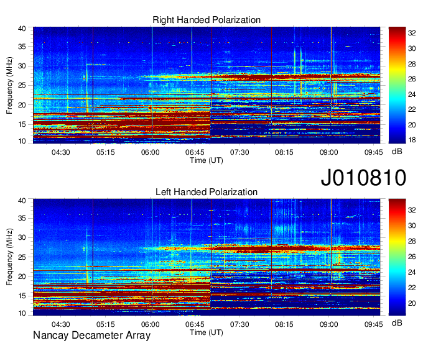Click 24 value on Right Handed color scale
The height and width of the screenshot is (343, 423).
coord(412,94)
